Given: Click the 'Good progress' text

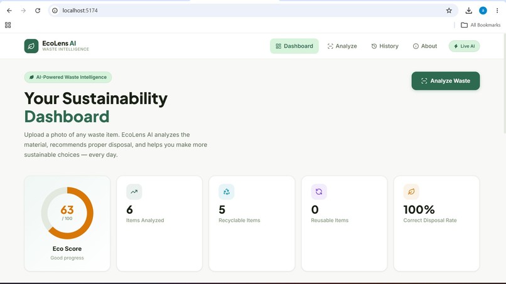Looking at the screenshot, I should 67,258.
